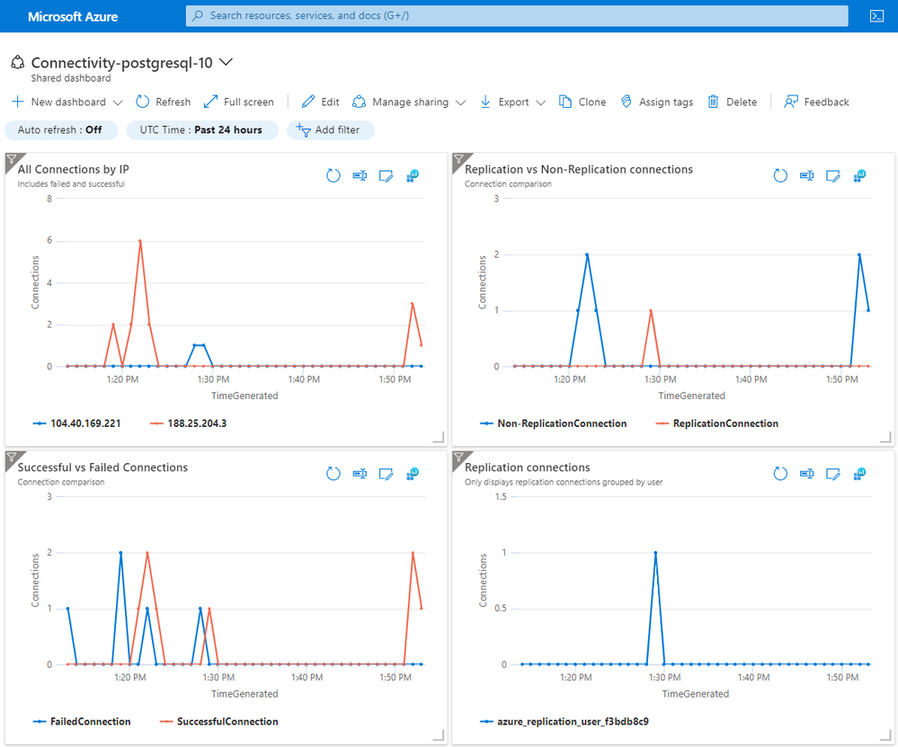898x747 pixels.
Task: Click the Assign tags icon
Action: coord(627,102)
